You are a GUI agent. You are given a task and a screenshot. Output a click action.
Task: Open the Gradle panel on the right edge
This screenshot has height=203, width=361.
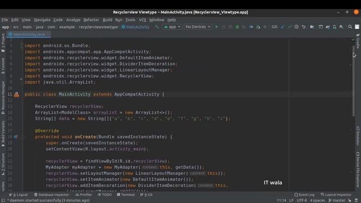pyautogui.click(x=358, y=41)
